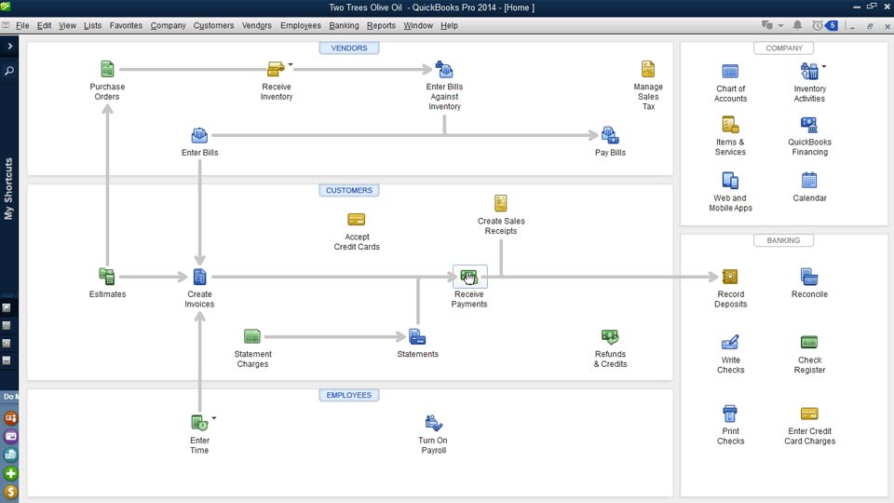Click the green plus sidebar icon
The height and width of the screenshot is (503, 894).
pyautogui.click(x=10, y=473)
